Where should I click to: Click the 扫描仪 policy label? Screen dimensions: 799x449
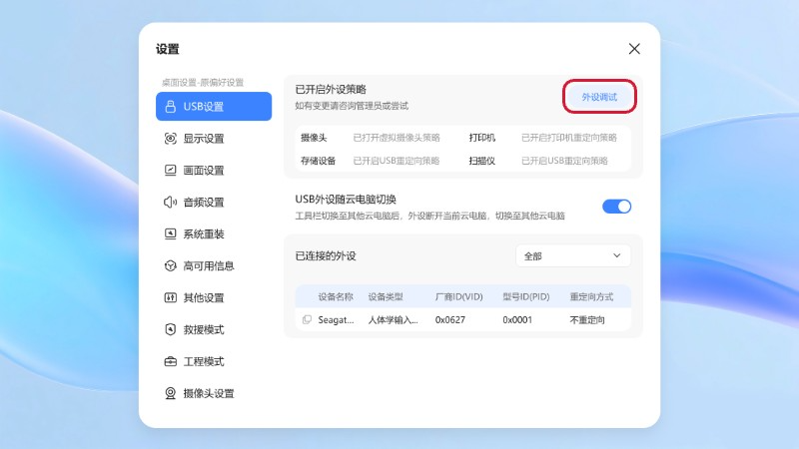point(481,161)
